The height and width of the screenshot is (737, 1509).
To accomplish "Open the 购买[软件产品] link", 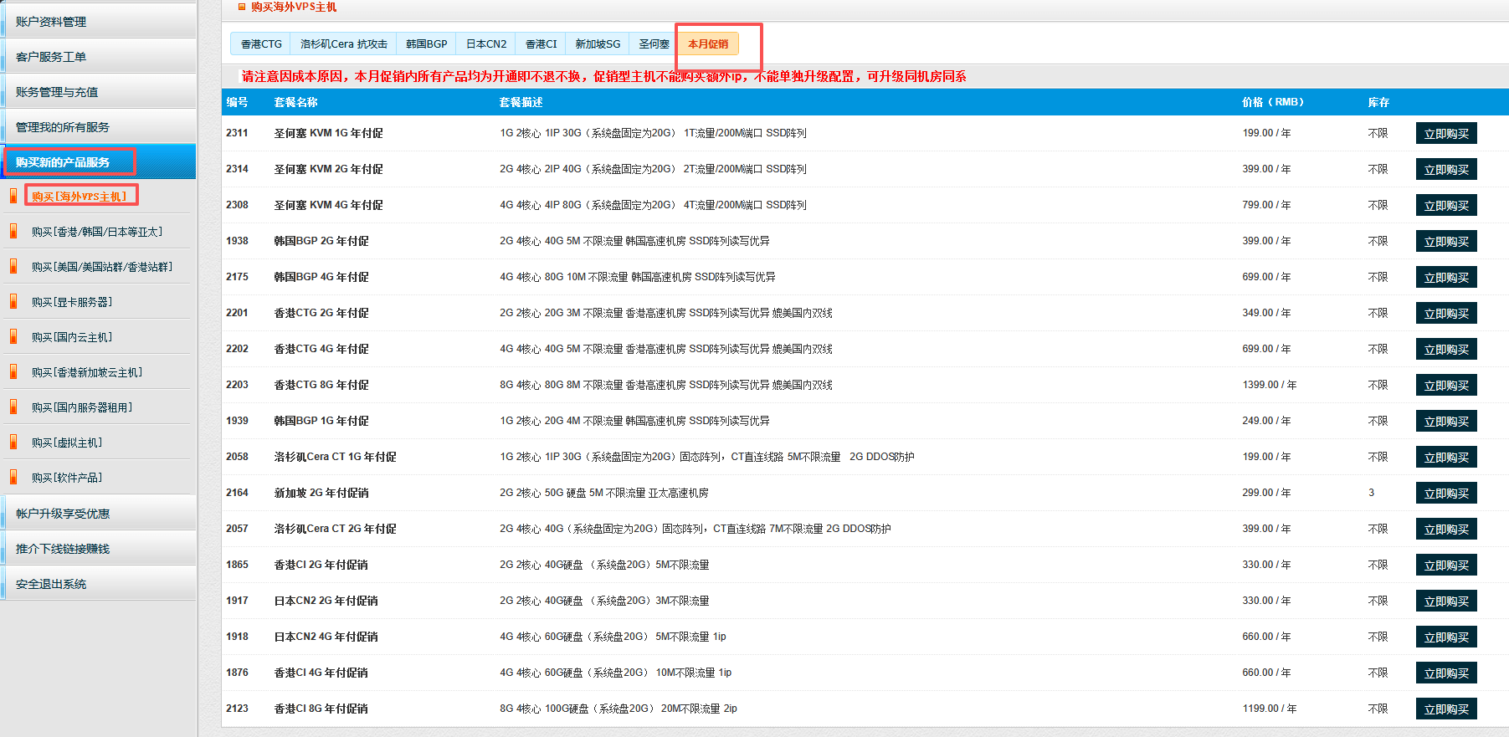I will [67, 478].
